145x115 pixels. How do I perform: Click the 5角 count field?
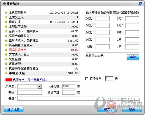point(132,33)
